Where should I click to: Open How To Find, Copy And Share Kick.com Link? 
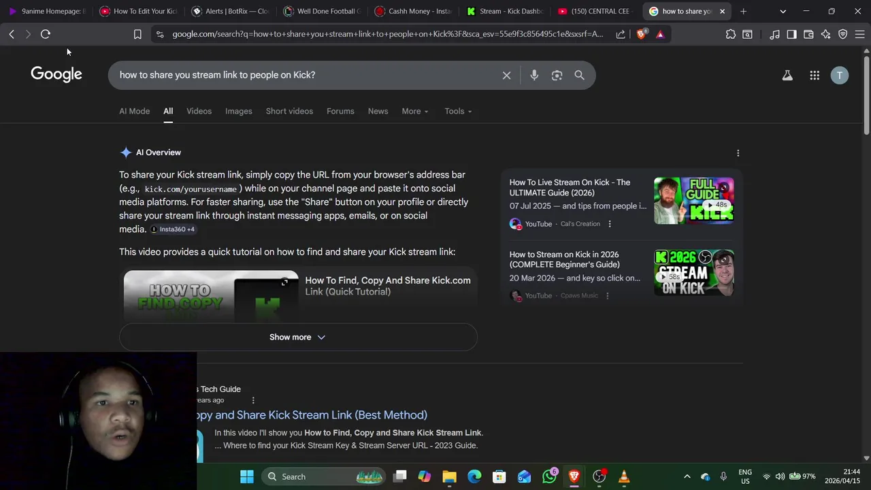(387, 286)
